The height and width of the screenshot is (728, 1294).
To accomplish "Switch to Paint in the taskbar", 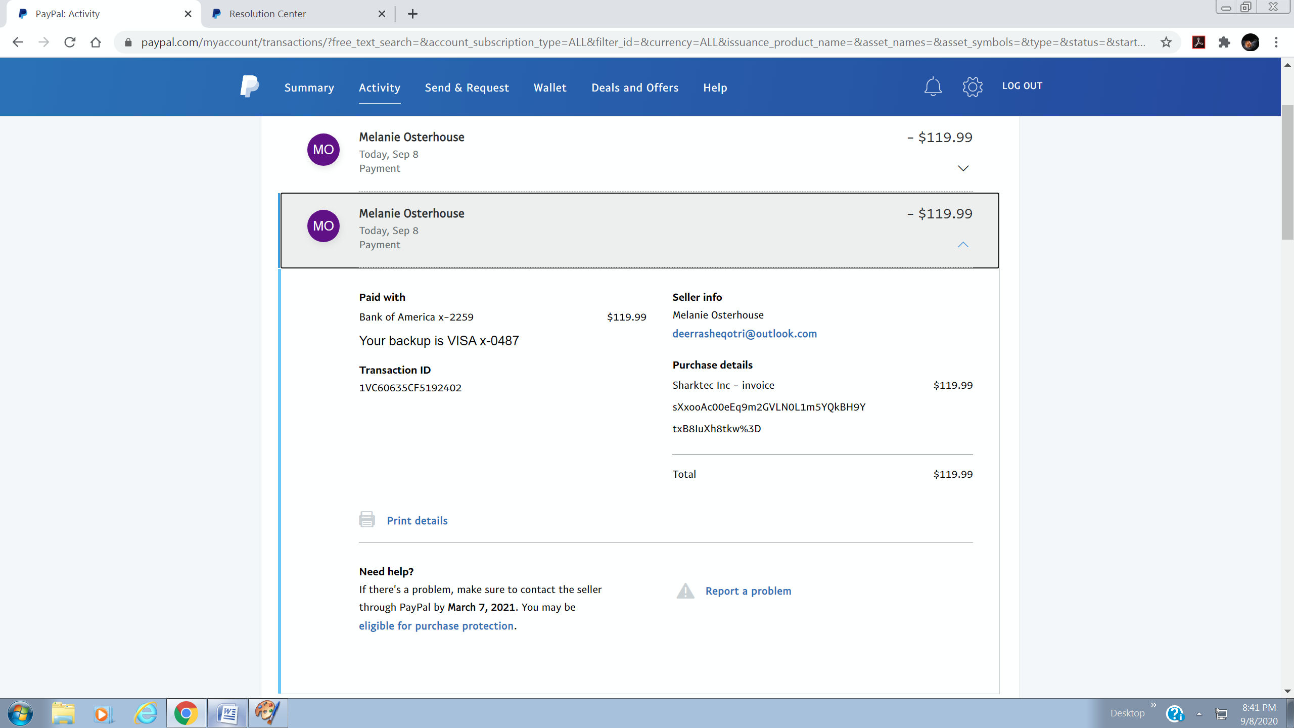I will pyautogui.click(x=268, y=713).
